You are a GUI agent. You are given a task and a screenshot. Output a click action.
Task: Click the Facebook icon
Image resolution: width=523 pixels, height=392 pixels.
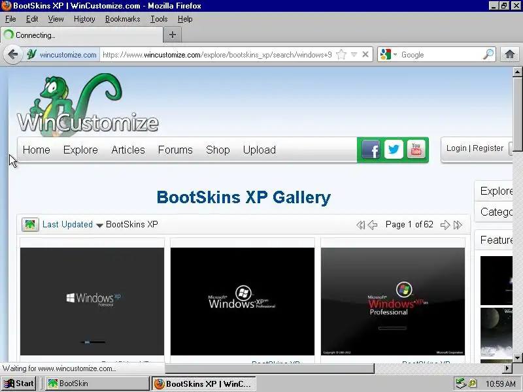click(371, 150)
